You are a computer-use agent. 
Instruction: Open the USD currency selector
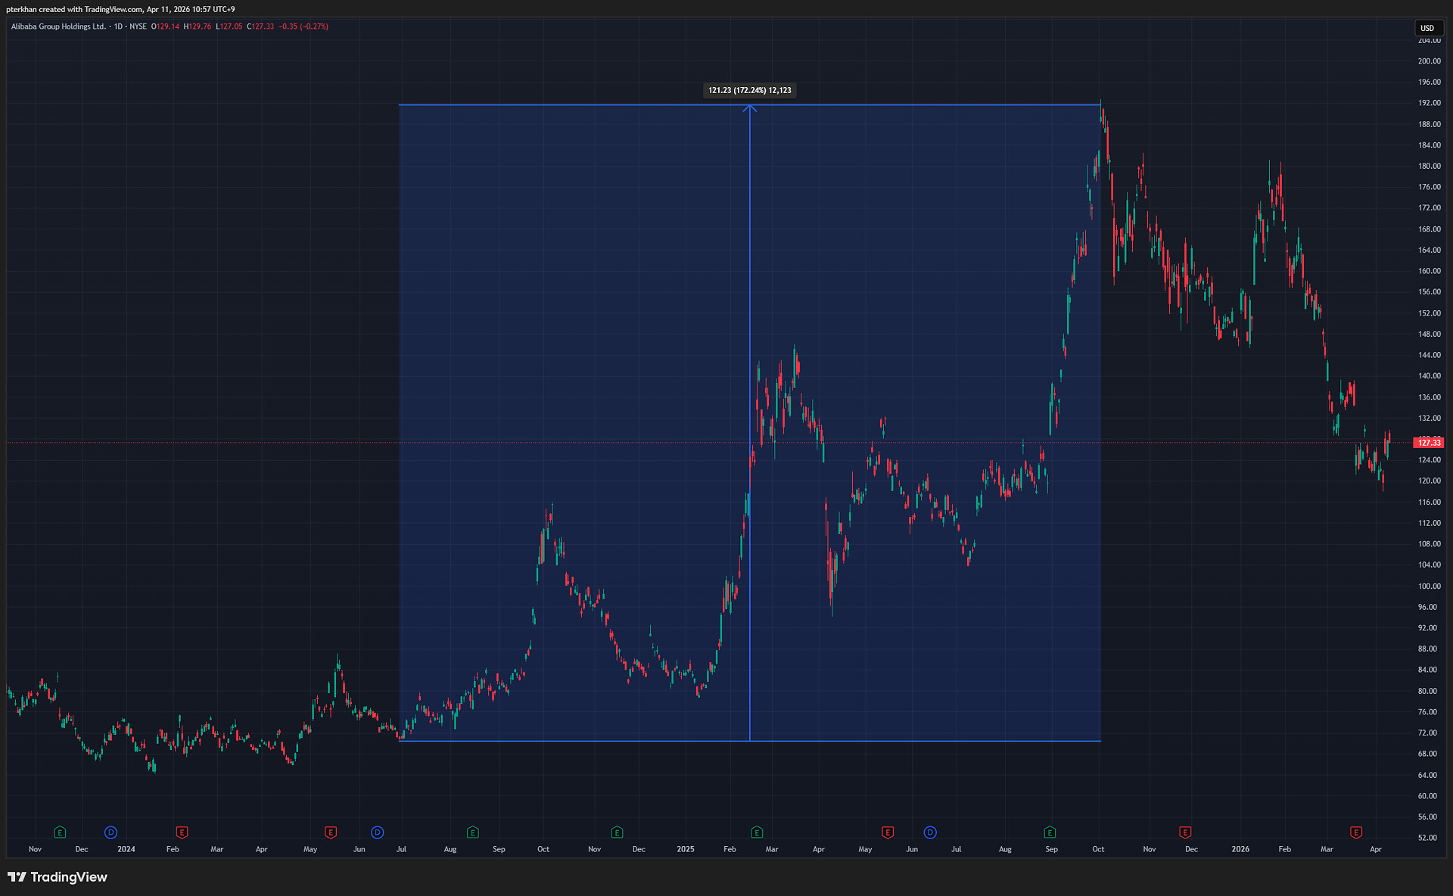(1427, 28)
